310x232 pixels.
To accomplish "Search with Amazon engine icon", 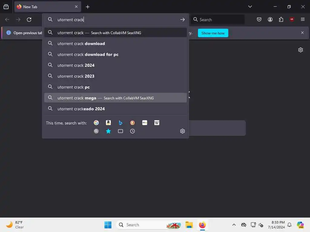I will pyautogui.click(x=108, y=123).
